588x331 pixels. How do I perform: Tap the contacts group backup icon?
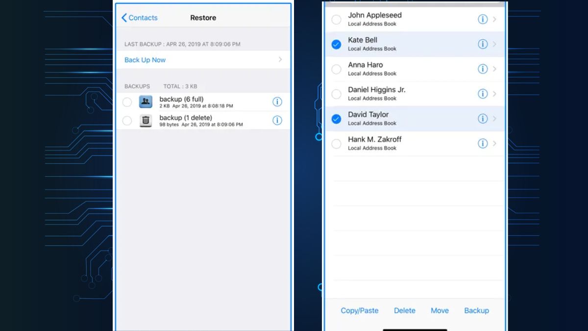click(146, 102)
